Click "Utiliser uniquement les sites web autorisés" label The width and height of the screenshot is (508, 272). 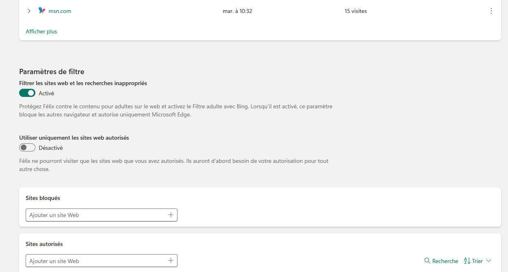pyautogui.click(x=74, y=138)
